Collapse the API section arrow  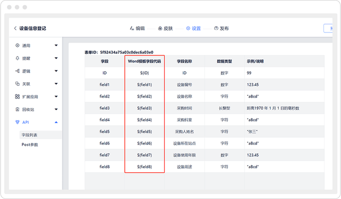56,122
